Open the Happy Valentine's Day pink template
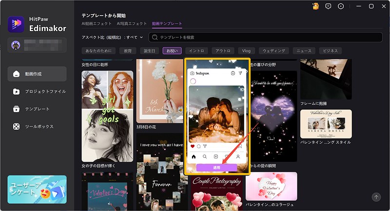Screen dimensions: 390x211 coord(272,186)
